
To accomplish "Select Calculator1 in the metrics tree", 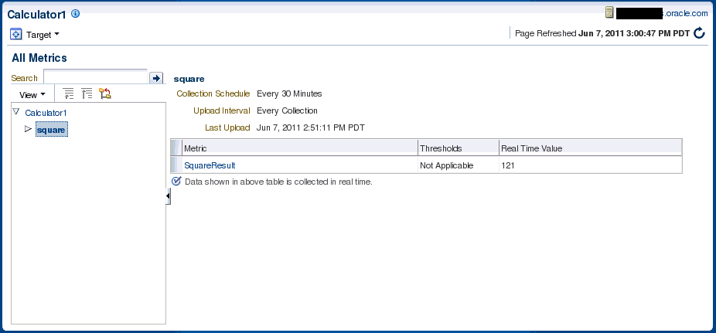I will (46, 113).
